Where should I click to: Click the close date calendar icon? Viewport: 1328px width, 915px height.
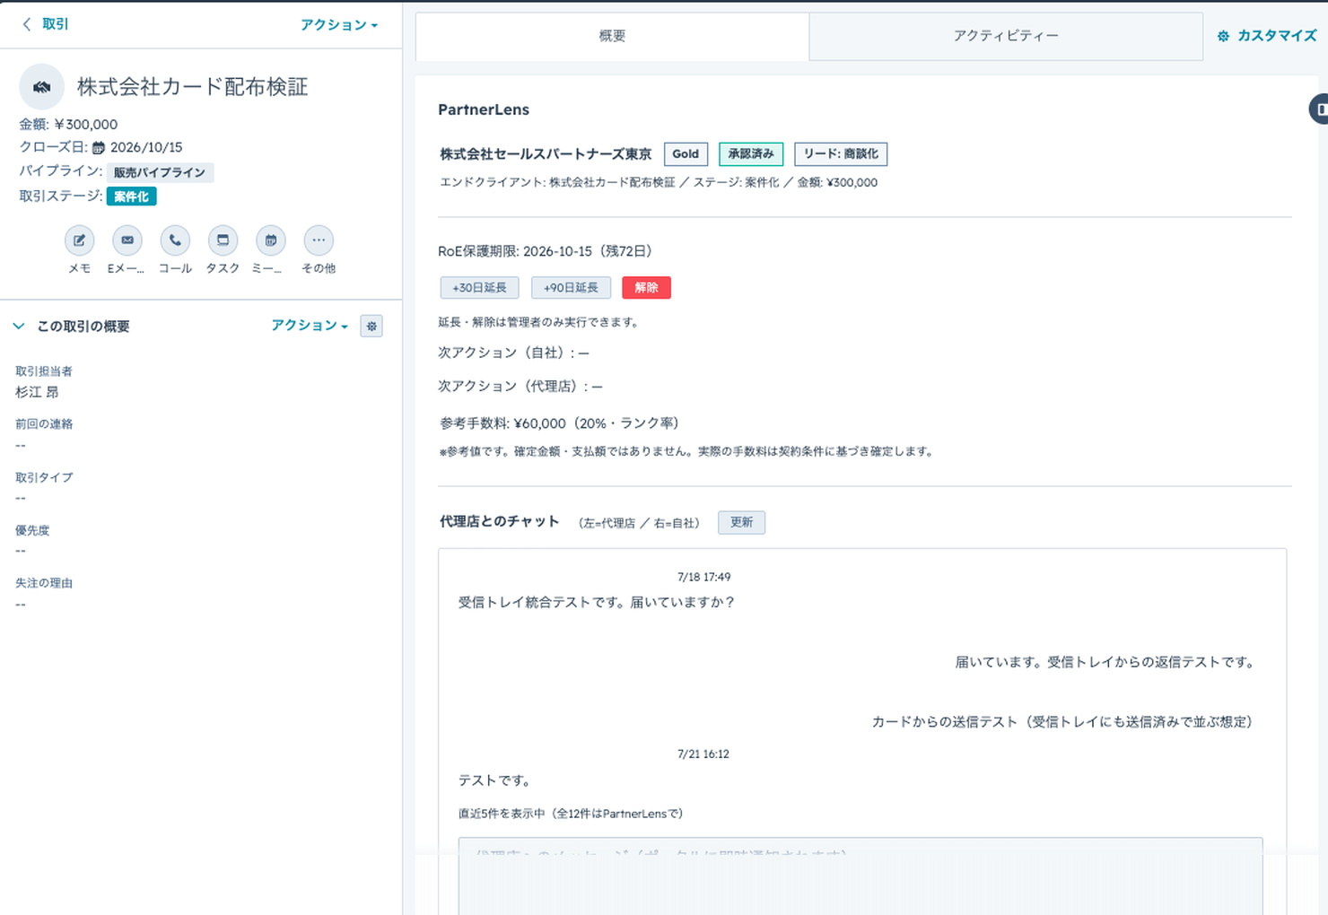click(99, 148)
